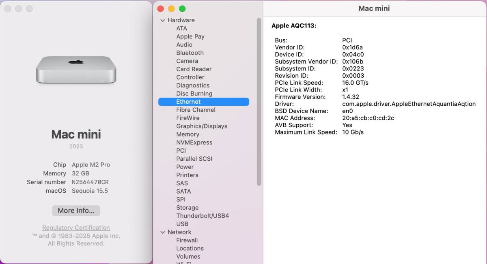This screenshot has width=487, height=264.
Task: Click the Mac mini product image
Action: [76, 70]
